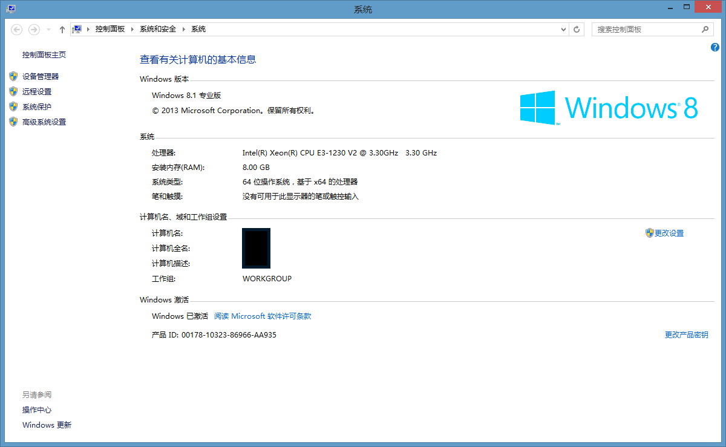The height and width of the screenshot is (447, 726).
Task: Open 控制面板主页 link
Action: 44,55
